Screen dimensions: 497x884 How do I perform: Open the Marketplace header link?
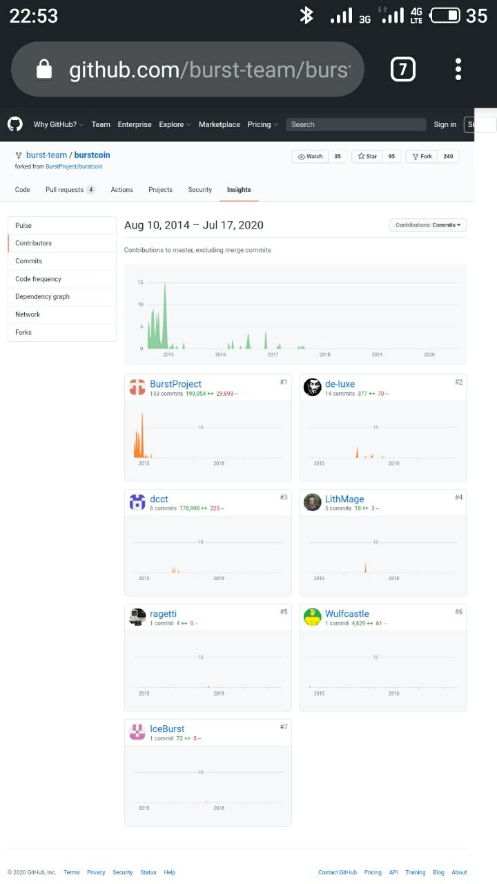click(220, 124)
